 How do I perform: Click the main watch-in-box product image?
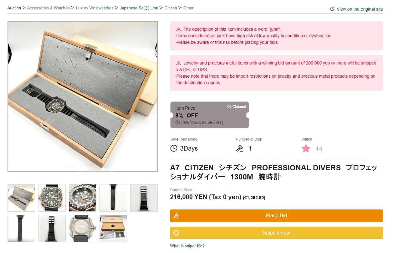pyautogui.click(x=83, y=96)
